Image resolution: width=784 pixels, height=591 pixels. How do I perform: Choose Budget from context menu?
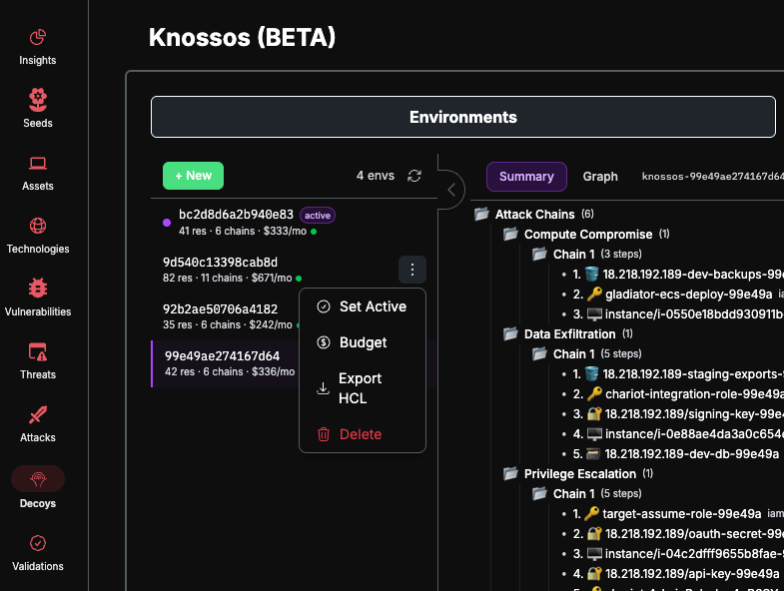363,342
